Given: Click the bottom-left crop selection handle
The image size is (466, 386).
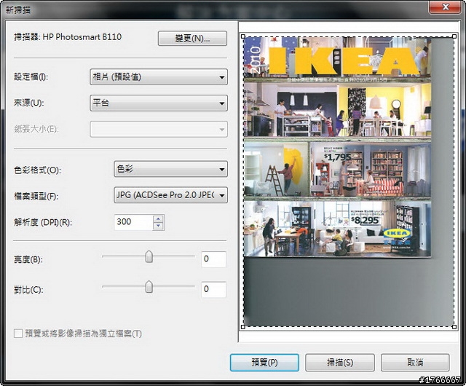Looking at the screenshot, I should coord(242,327).
